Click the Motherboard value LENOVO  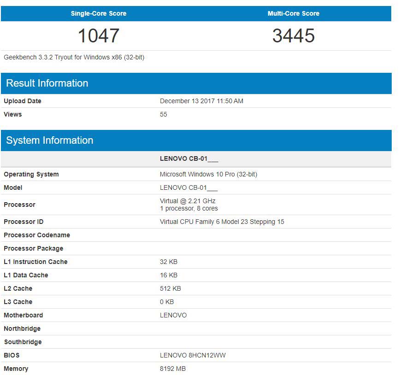tap(172, 315)
